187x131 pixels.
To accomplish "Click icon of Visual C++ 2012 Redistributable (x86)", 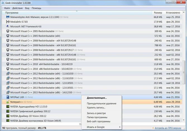I will point(8,78).
